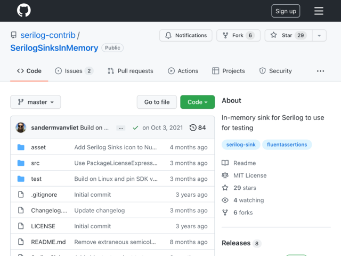Screen dimensions: 341x256
Task: Open the asset folder
Action: click(x=38, y=147)
